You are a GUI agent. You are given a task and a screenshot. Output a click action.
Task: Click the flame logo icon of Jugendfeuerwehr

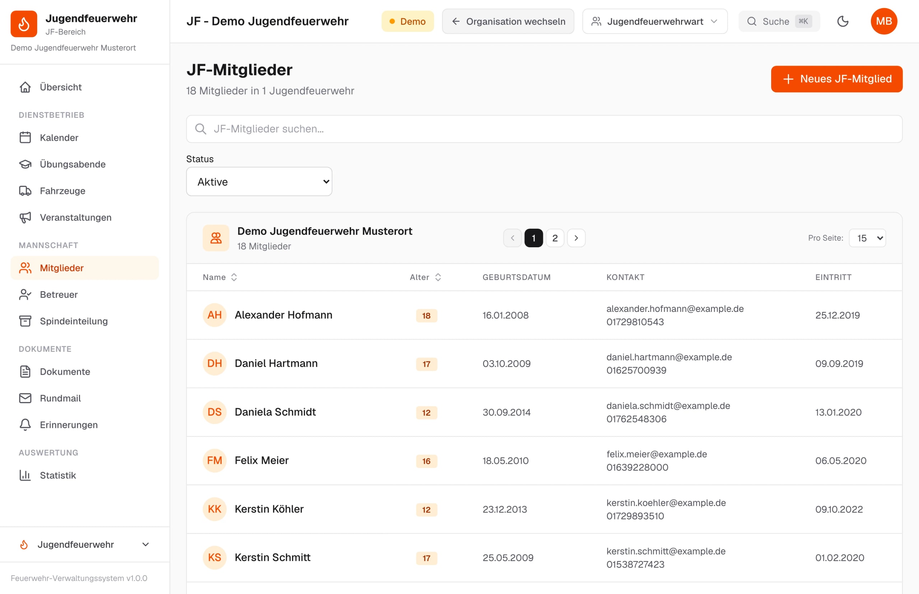24,24
